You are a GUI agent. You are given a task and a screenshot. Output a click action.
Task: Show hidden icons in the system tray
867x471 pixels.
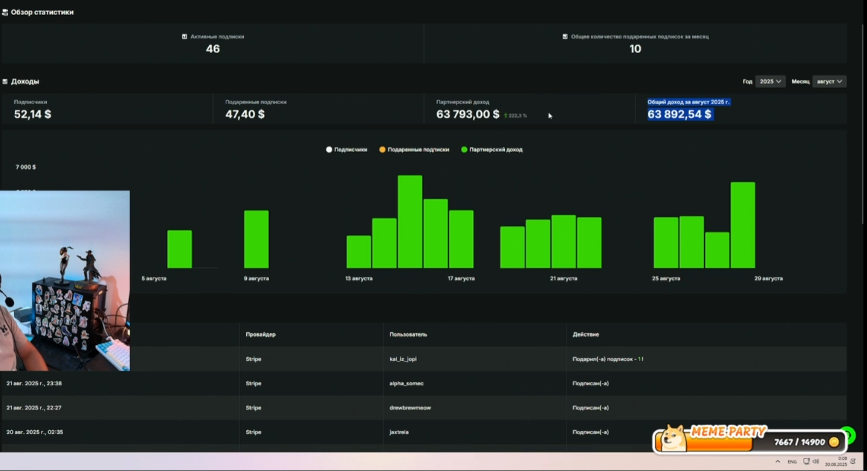778,461
